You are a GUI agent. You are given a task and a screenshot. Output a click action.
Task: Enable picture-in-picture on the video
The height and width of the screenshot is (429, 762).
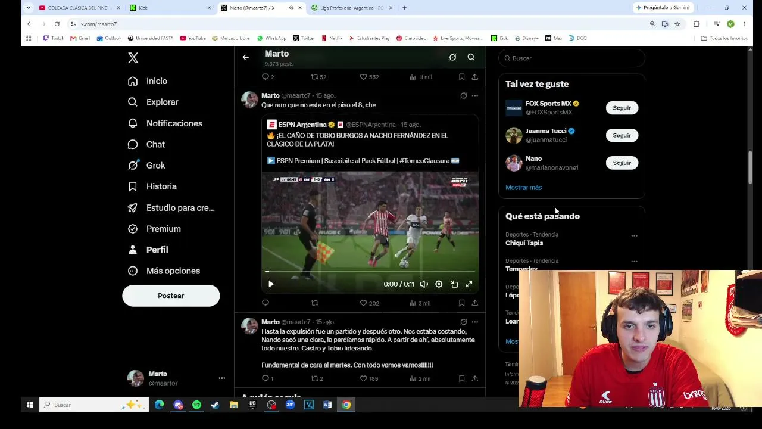(x=454, y=284)
